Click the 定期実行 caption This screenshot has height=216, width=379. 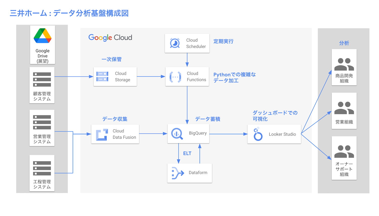point(223,41)
